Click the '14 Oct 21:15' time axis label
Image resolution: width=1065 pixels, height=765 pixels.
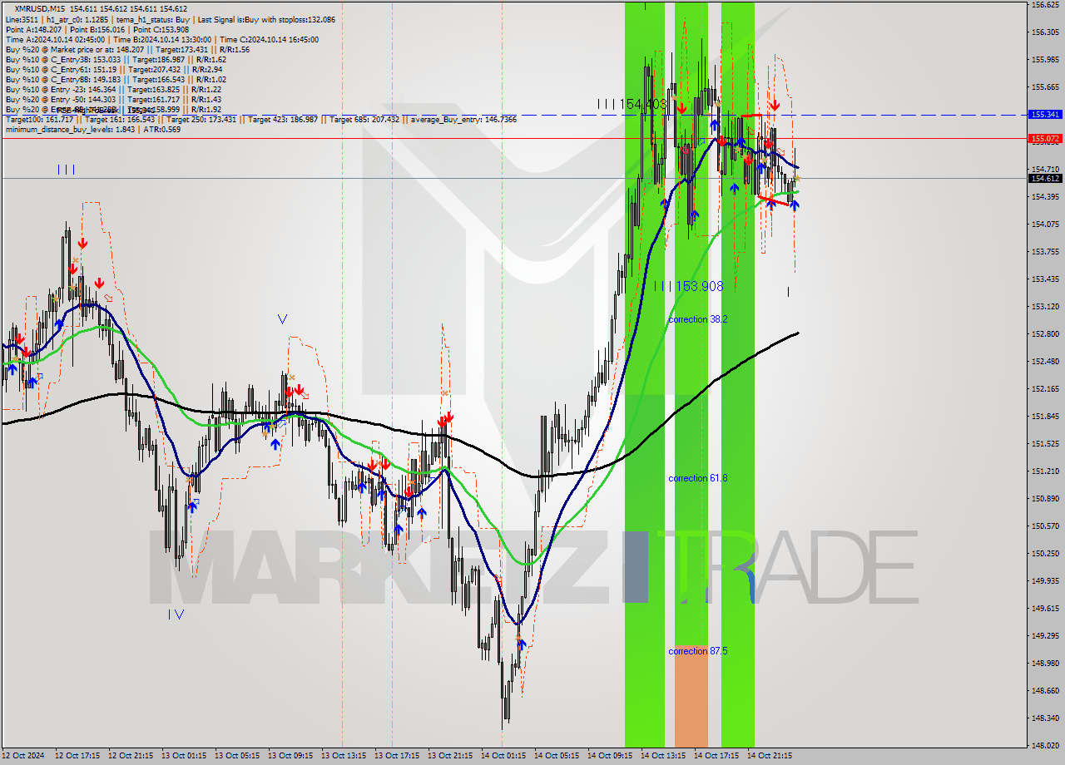770,756
